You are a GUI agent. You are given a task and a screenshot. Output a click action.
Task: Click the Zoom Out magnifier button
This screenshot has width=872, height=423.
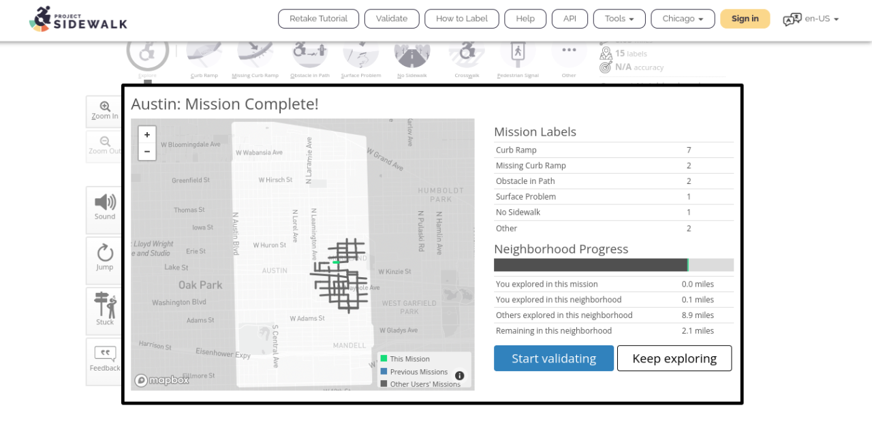pyautogui.click(x=104, y=146)
